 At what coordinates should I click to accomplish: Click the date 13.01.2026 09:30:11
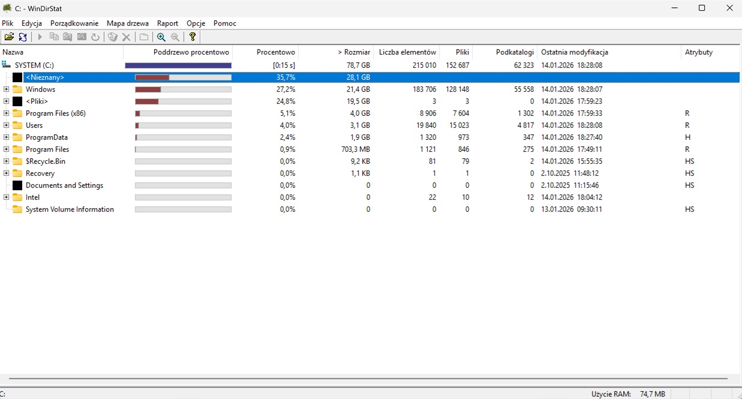[x=572, y=209]
